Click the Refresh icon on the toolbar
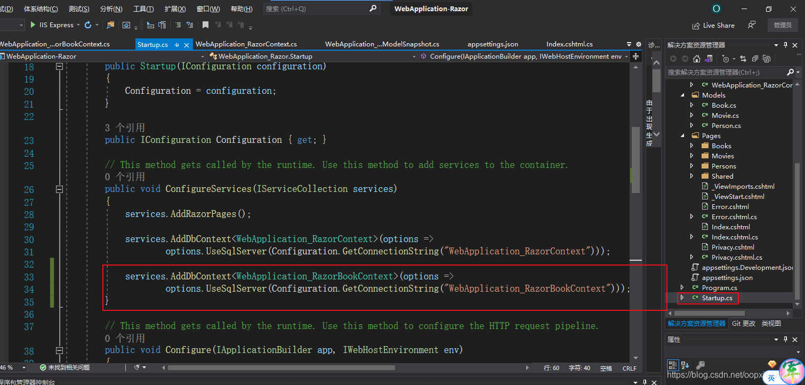The height and width of the screenshot is (385, 805). (88, 25)
